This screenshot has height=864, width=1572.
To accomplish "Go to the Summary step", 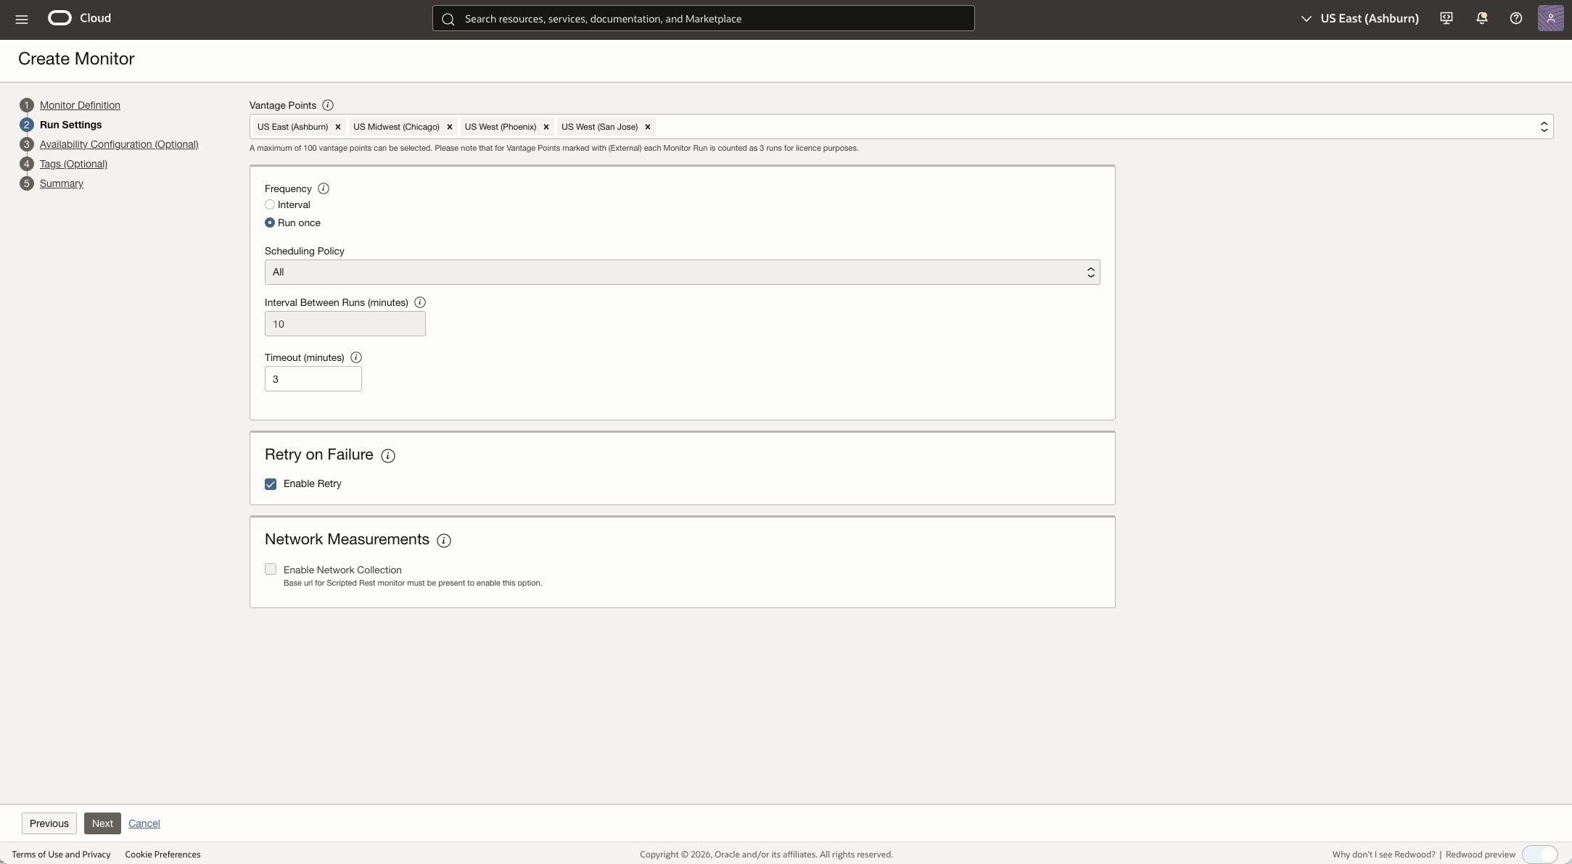I will pos(62,183).
